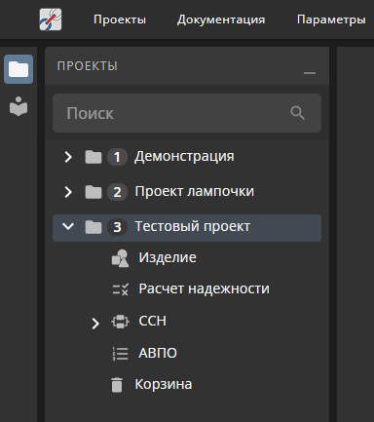
Task: Open the Параметры menu
Action: (x=331, y=19)
